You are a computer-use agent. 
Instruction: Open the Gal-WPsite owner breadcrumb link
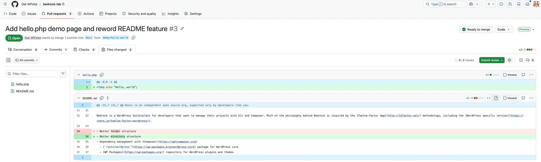(29, 4)
